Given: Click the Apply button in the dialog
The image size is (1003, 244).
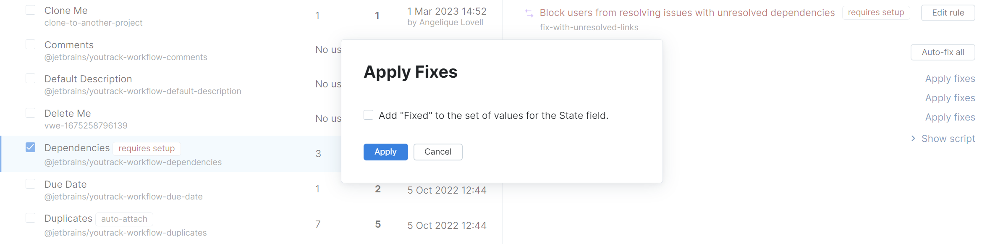Looking at the screenshot, I should [x=385, y=152].
